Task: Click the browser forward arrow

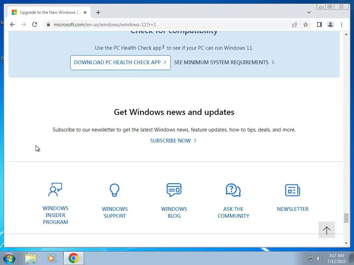Action: click(24, 24)
